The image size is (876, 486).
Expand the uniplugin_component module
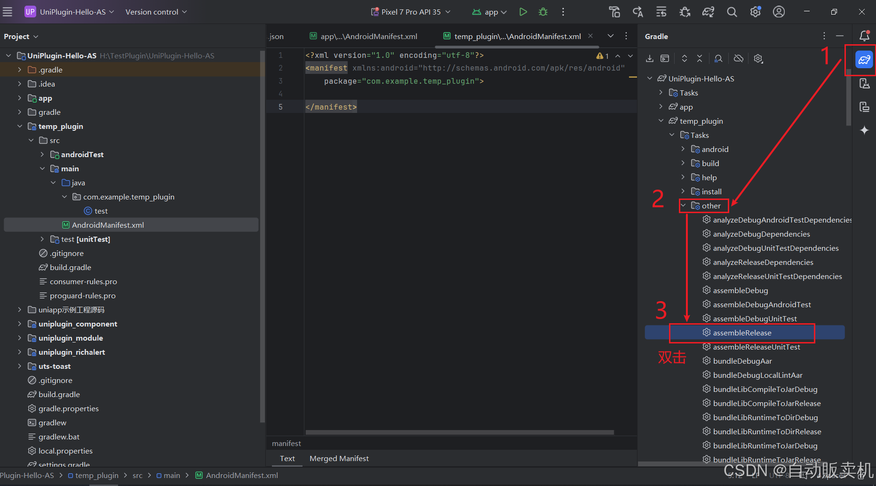pyautogui.click(x=19, y=324)
